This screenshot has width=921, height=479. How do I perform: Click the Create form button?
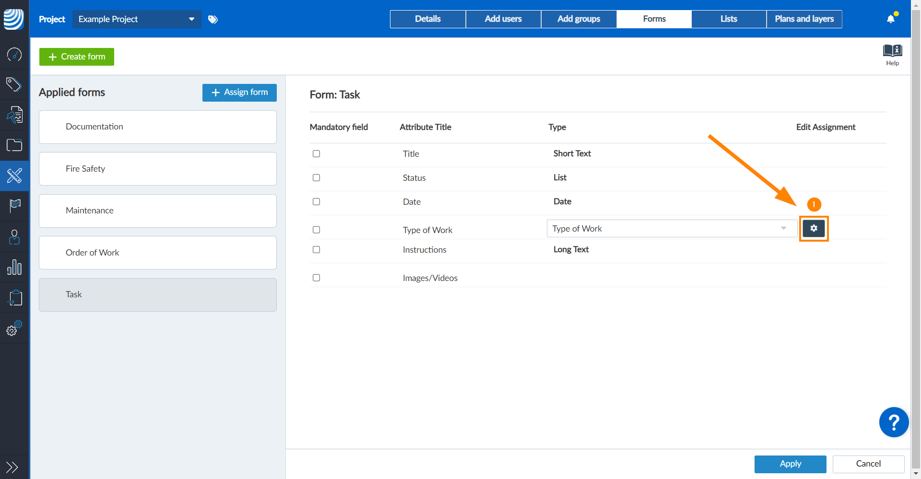(77, 57)
